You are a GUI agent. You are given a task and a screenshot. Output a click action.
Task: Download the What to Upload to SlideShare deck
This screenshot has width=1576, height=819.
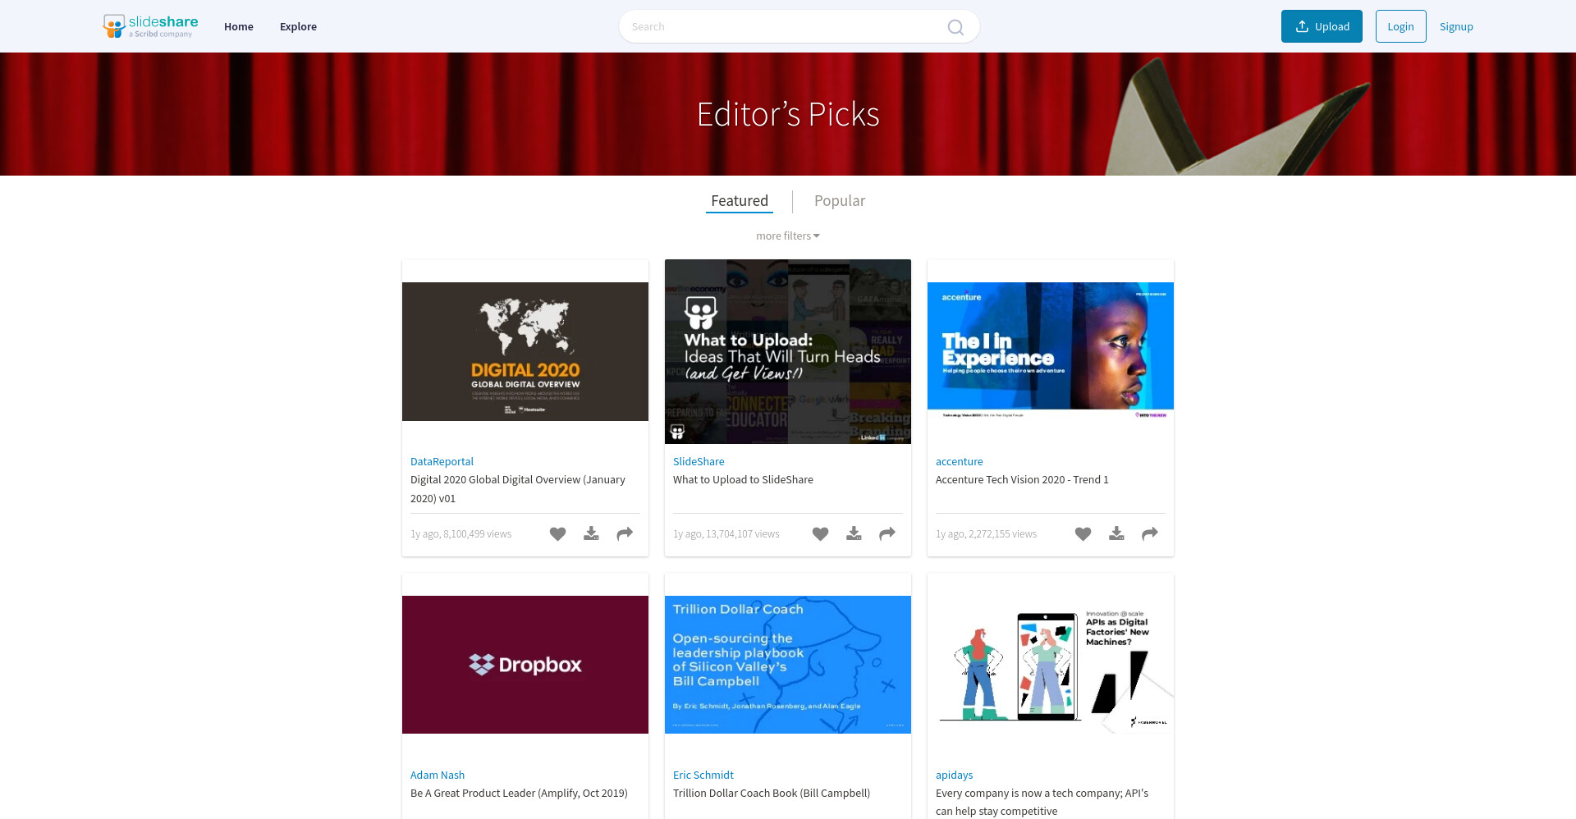click(x=854, y=533)
